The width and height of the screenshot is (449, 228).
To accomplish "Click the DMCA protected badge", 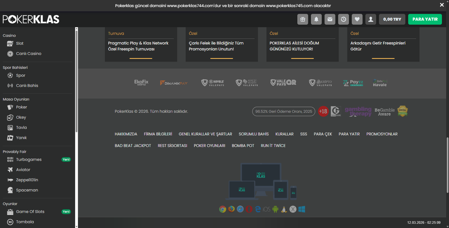I will coord(403,111).
